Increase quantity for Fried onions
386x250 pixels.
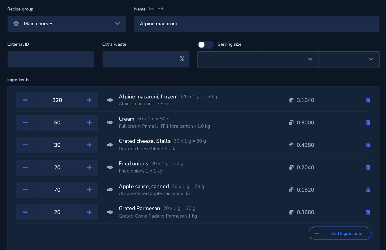point(89,167)
